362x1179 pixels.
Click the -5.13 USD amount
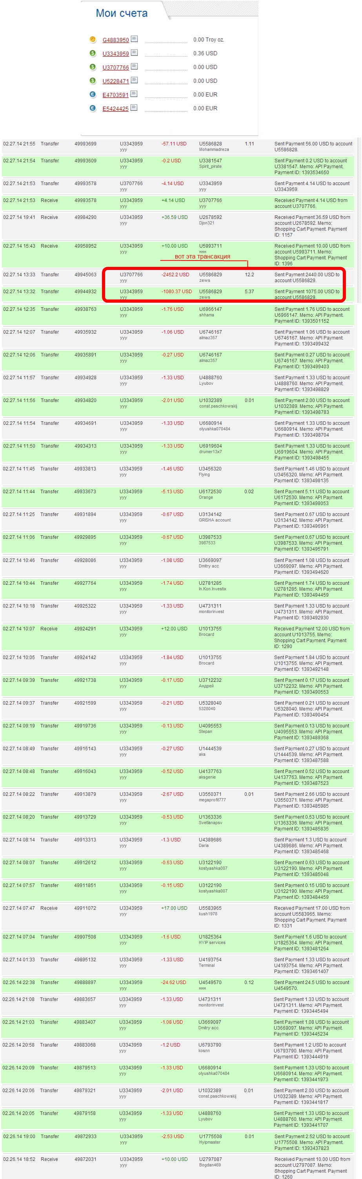pyautogui.click(x=172, y=492)
